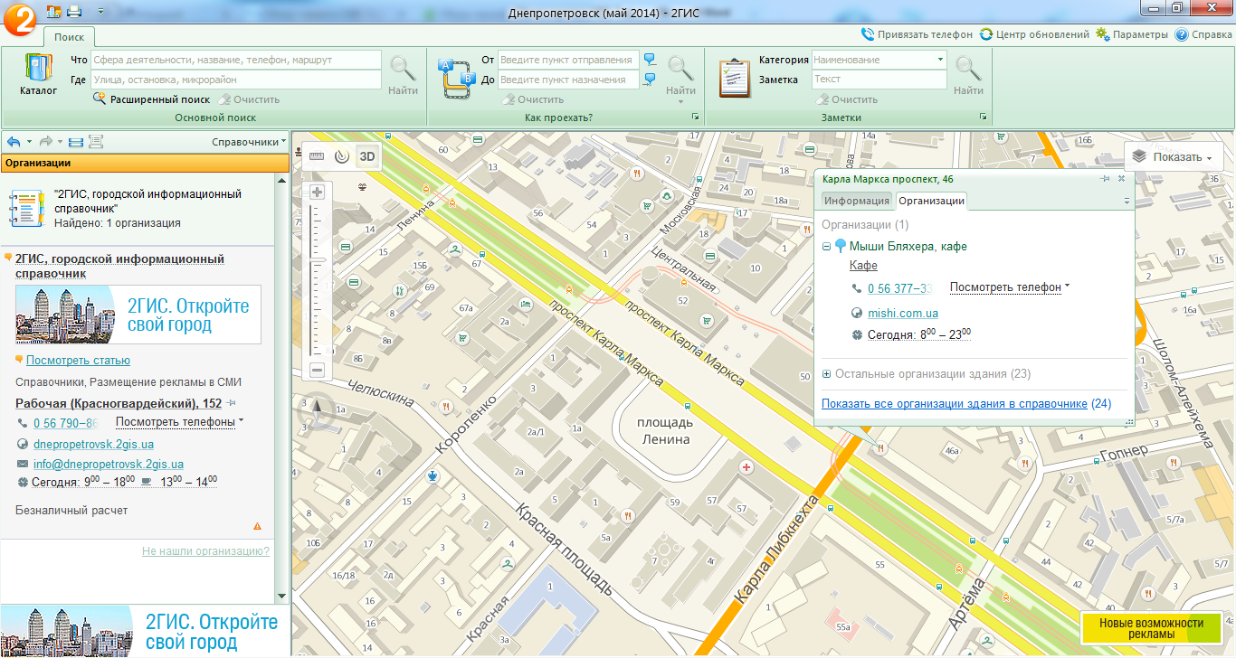1236x658 pixels.
Task: Expand Посмотреть телефон in the popup
Action: (1009, 287)
